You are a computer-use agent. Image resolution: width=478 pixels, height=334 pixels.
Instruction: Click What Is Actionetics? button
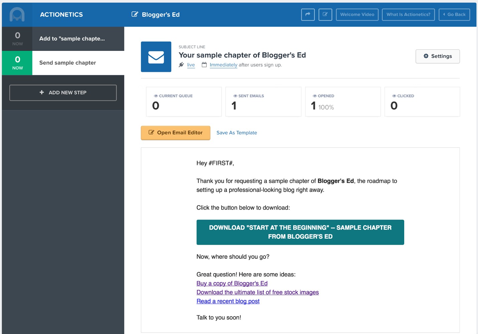point(408,14)
